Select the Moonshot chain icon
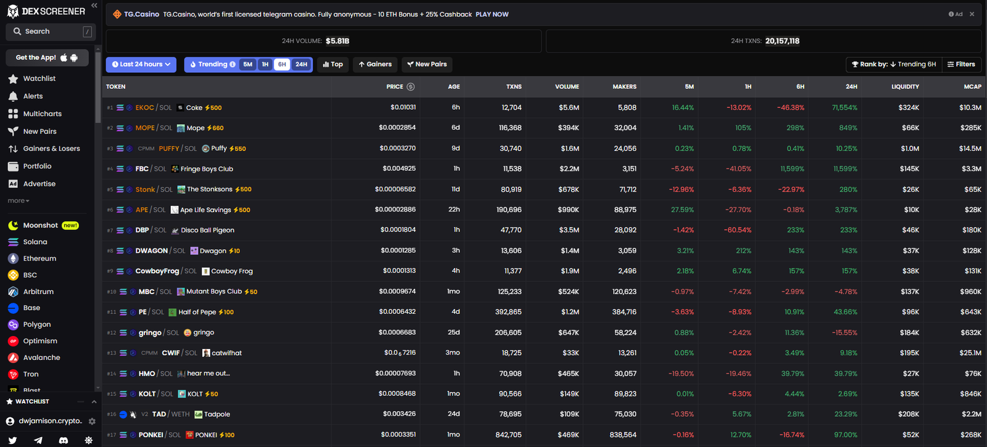Screen dimensions: 987x447 click(13, 226)
